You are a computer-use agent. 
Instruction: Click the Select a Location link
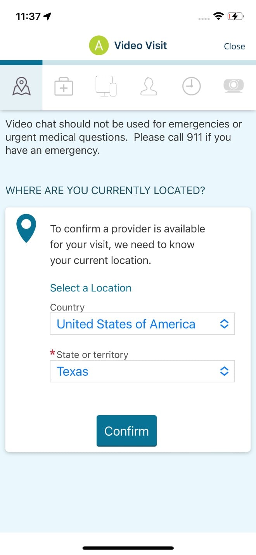[90, 288]
